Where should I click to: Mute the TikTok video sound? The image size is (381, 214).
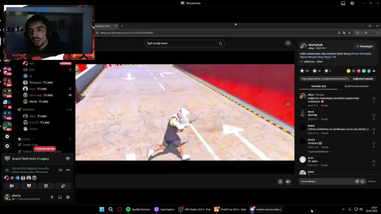tap(288, 182)
